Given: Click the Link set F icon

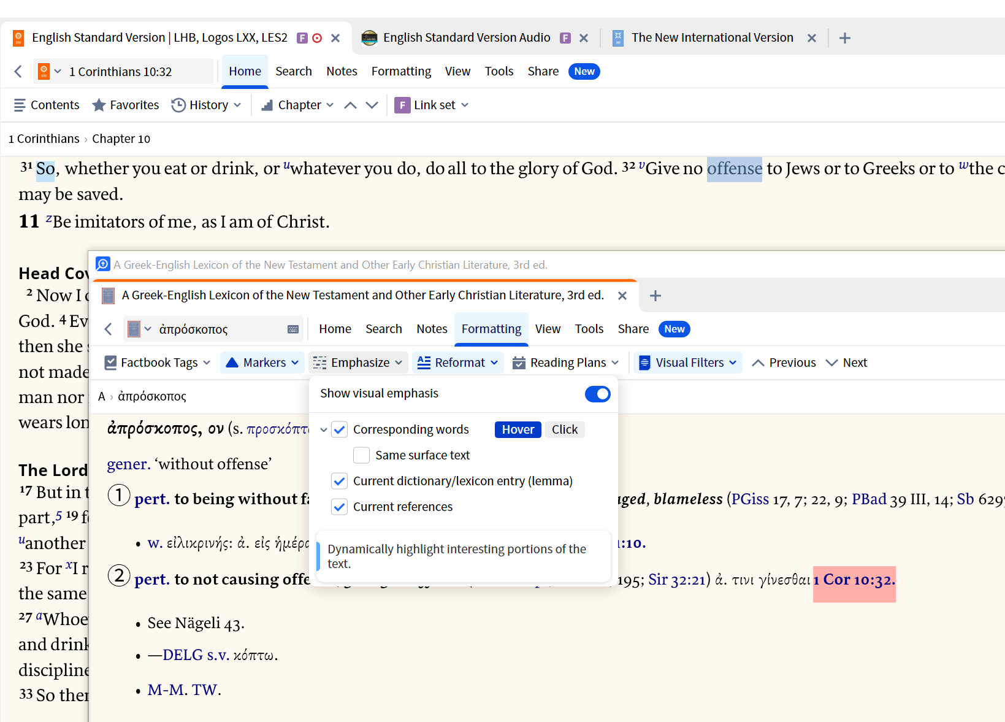Looking at the screenshot, I should pos(402,105).
